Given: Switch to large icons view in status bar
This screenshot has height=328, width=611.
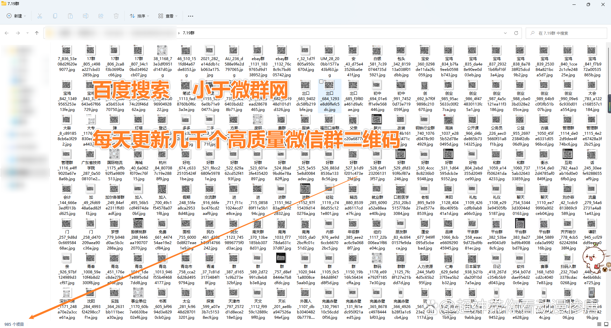Looking at the screenshot, I should (x=606, y=325).
